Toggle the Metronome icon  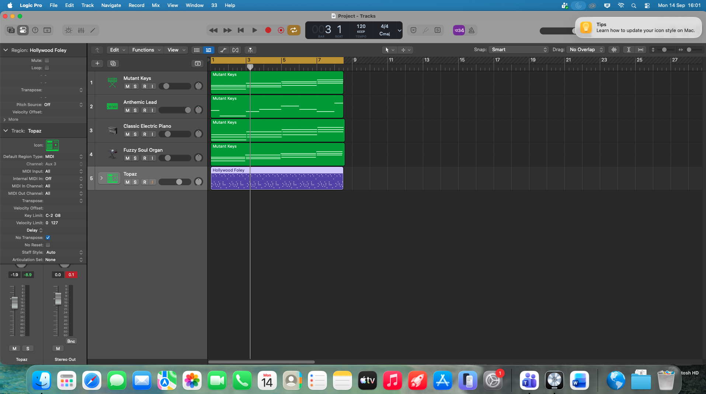point(472,30)
